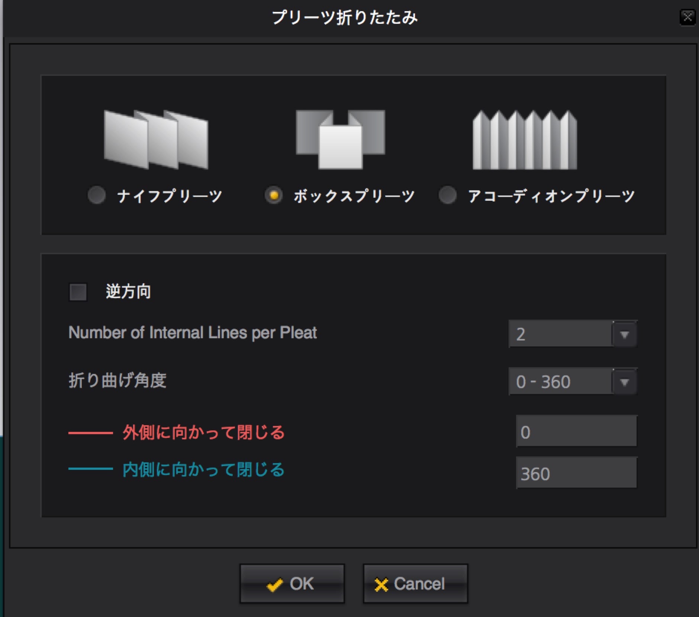The width and height of the screenshot is (699, 617).
Task: Enable the 逆方向 checkbox
Action: click(78, 292)
